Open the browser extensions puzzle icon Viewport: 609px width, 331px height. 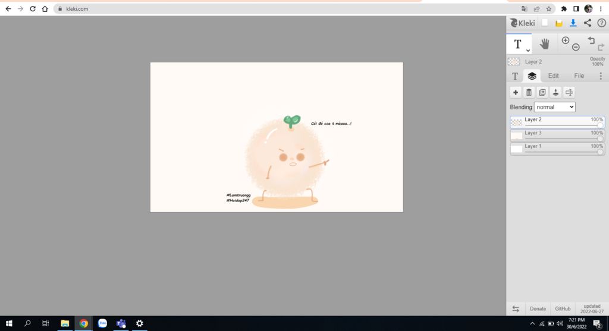(564, 8)
